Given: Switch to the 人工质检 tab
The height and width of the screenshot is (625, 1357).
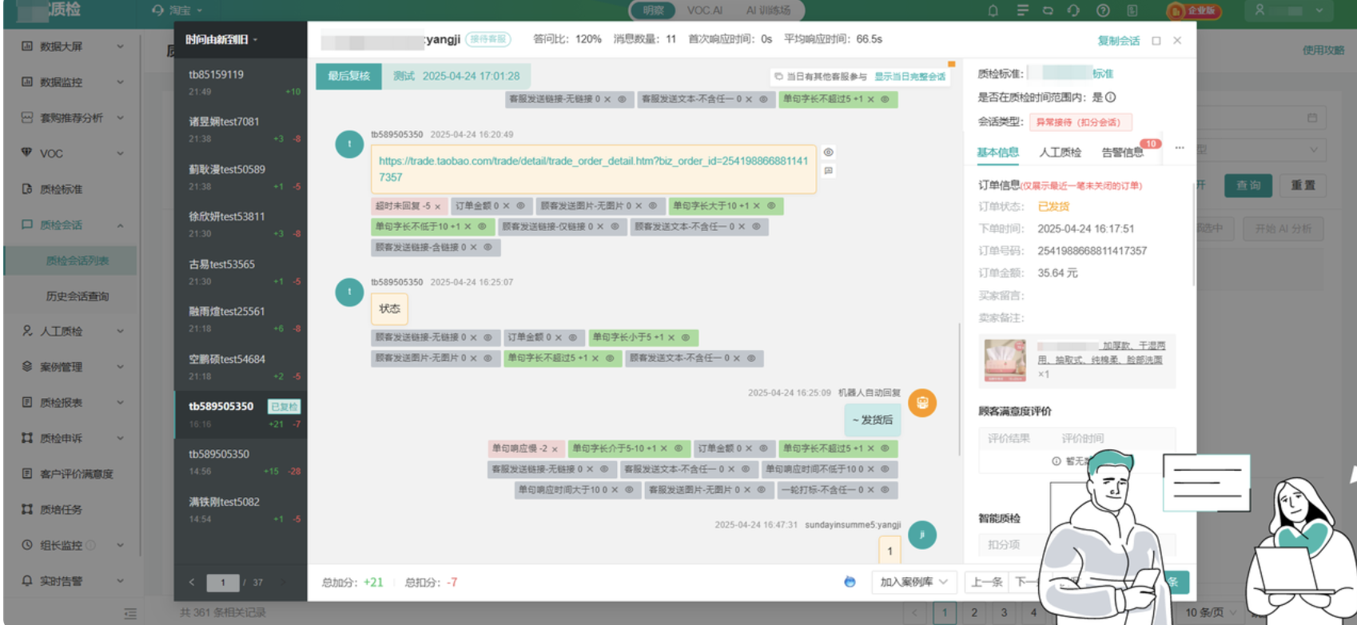Looking at the screenshot, I should coord(1060,153).
